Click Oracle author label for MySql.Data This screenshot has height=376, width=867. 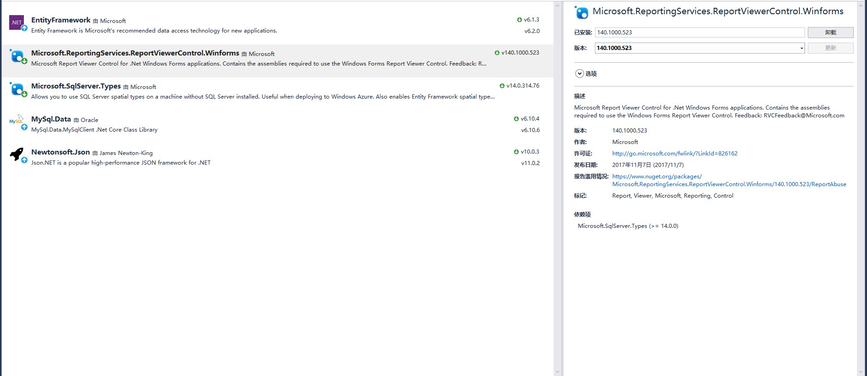coord(89,120)
